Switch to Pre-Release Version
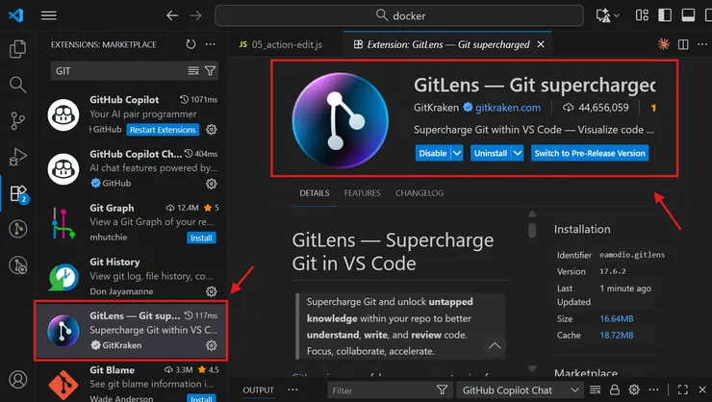The image size is (712, 402). (x=590, y=153)
